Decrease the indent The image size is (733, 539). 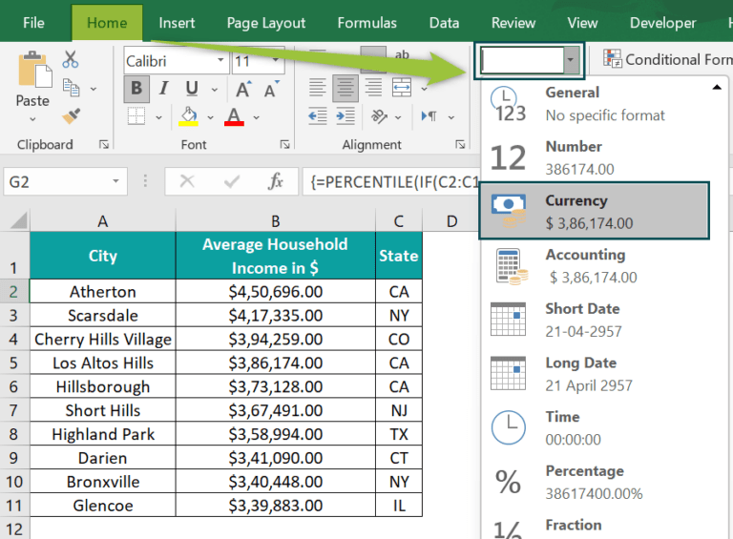pos(318,116)
